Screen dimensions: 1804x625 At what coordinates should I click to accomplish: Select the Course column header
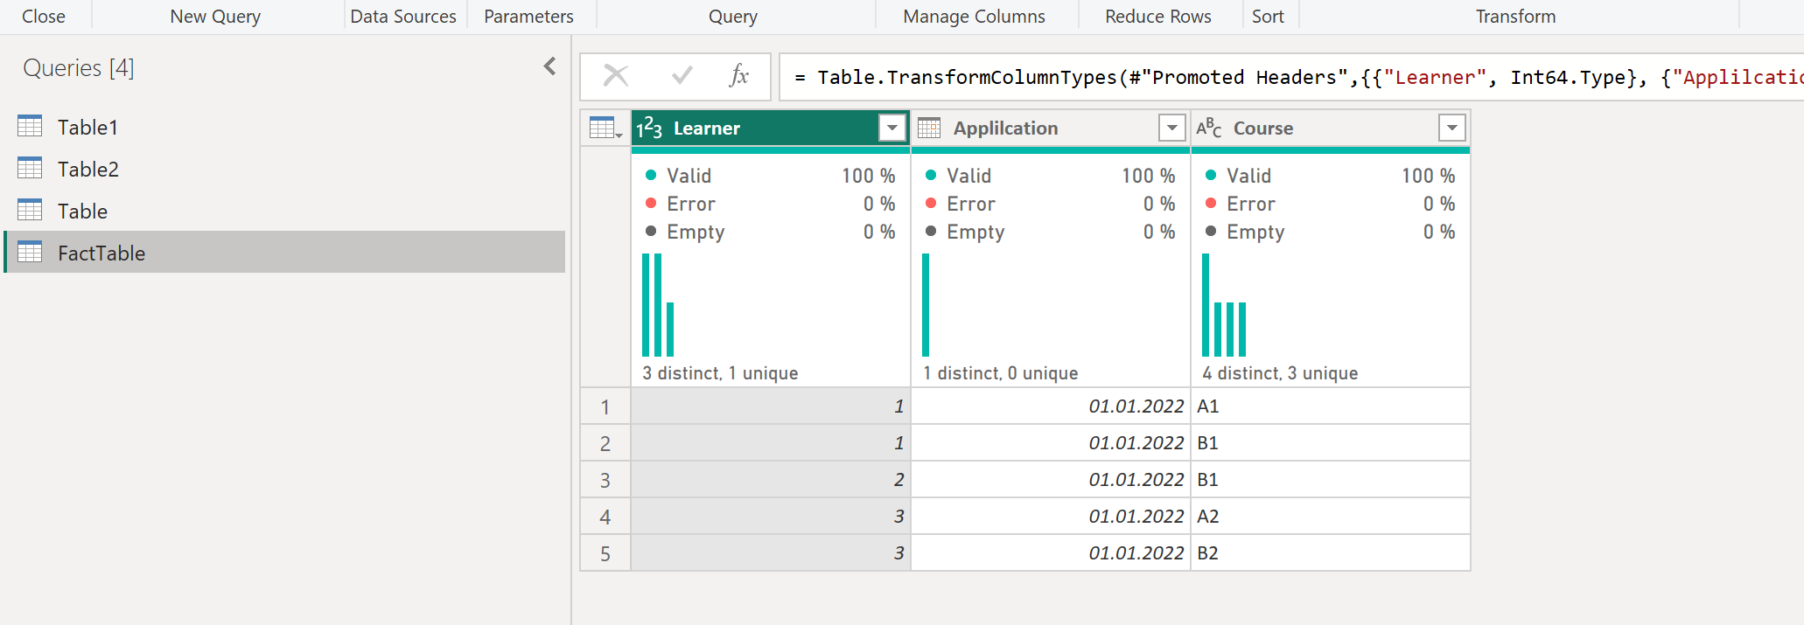(1330, 128)
